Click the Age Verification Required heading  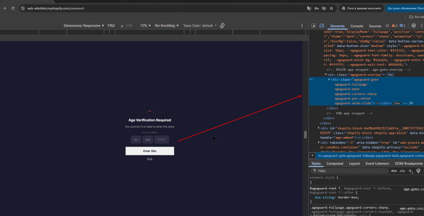(x=150, y=120)
